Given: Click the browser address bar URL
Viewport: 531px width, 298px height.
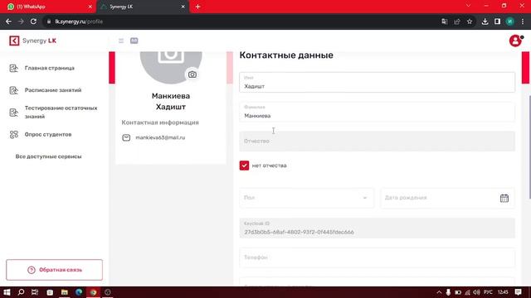Looking at the screenshot, I should tap(79, 22).
